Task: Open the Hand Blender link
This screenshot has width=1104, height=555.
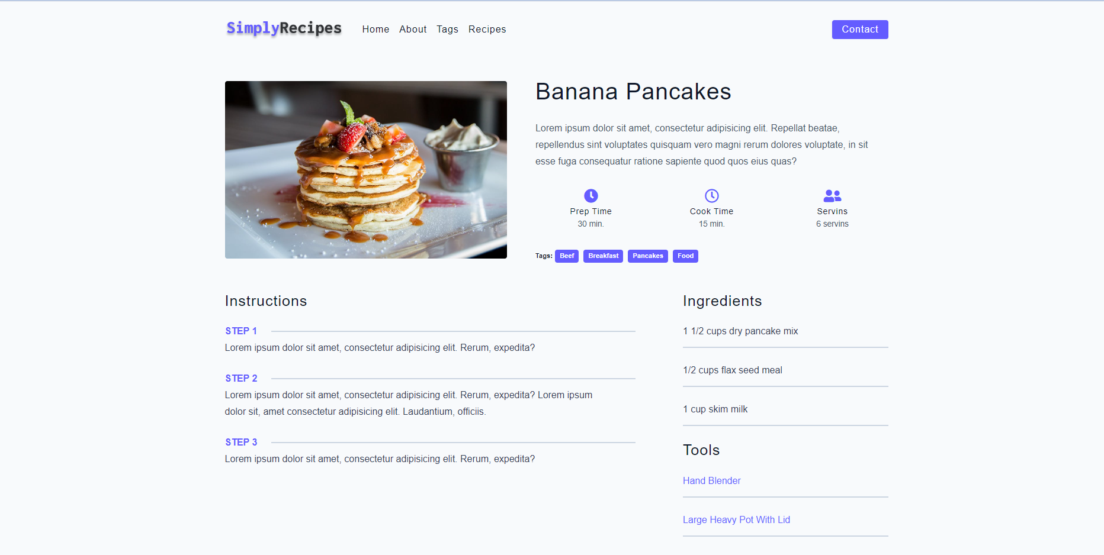Action: pyautogui.click(x=711, y=480)
